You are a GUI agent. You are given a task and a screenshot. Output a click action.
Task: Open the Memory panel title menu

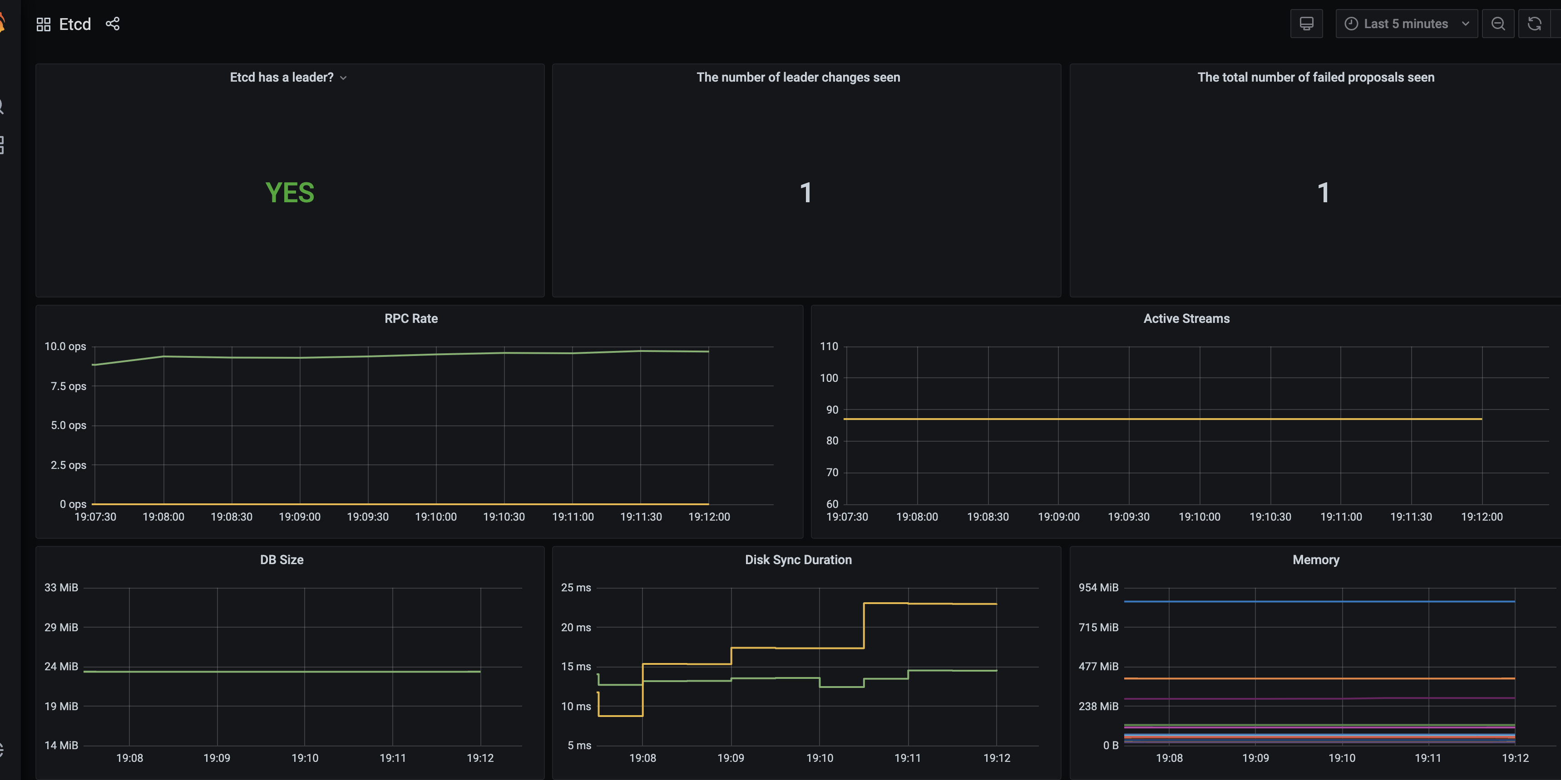pyautogui.click(x=1315, y=560)
